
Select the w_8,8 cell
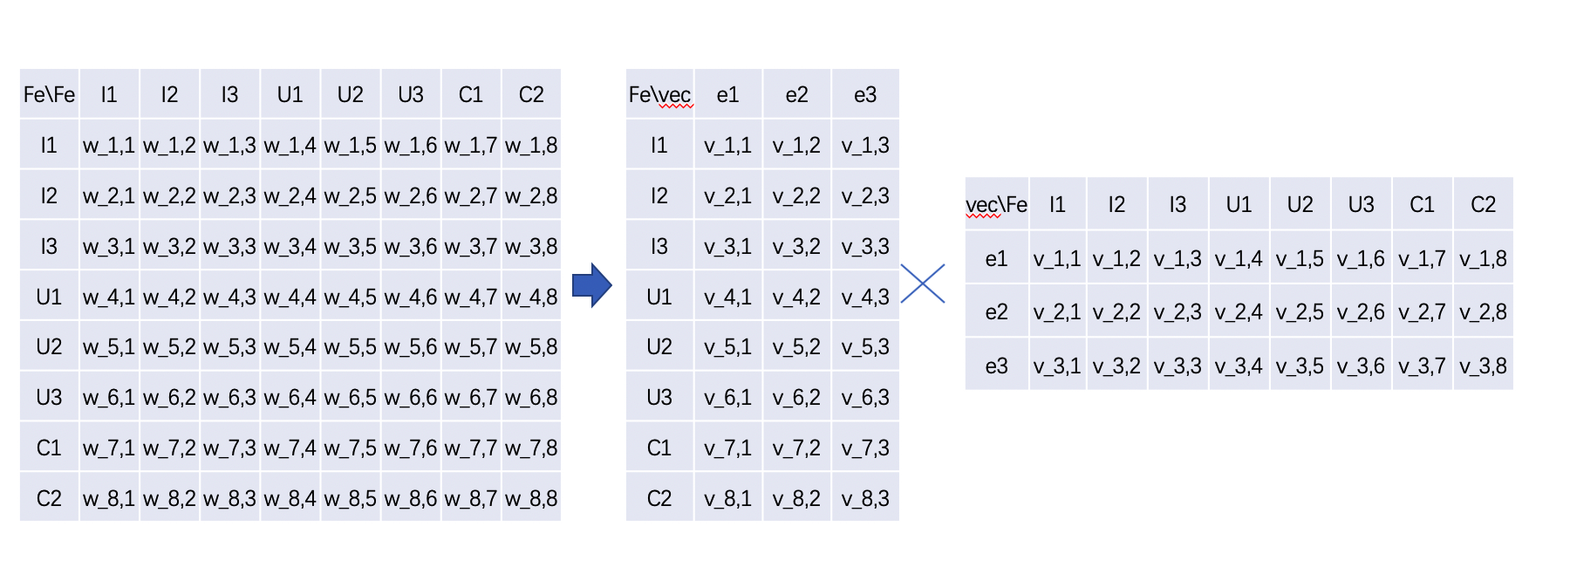[x=531, y=498]
